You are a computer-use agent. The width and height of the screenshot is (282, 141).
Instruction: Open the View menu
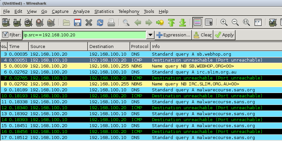[x=32, y=12]
